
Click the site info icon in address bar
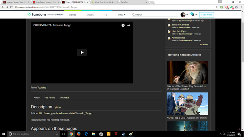(x=16, y=7)
